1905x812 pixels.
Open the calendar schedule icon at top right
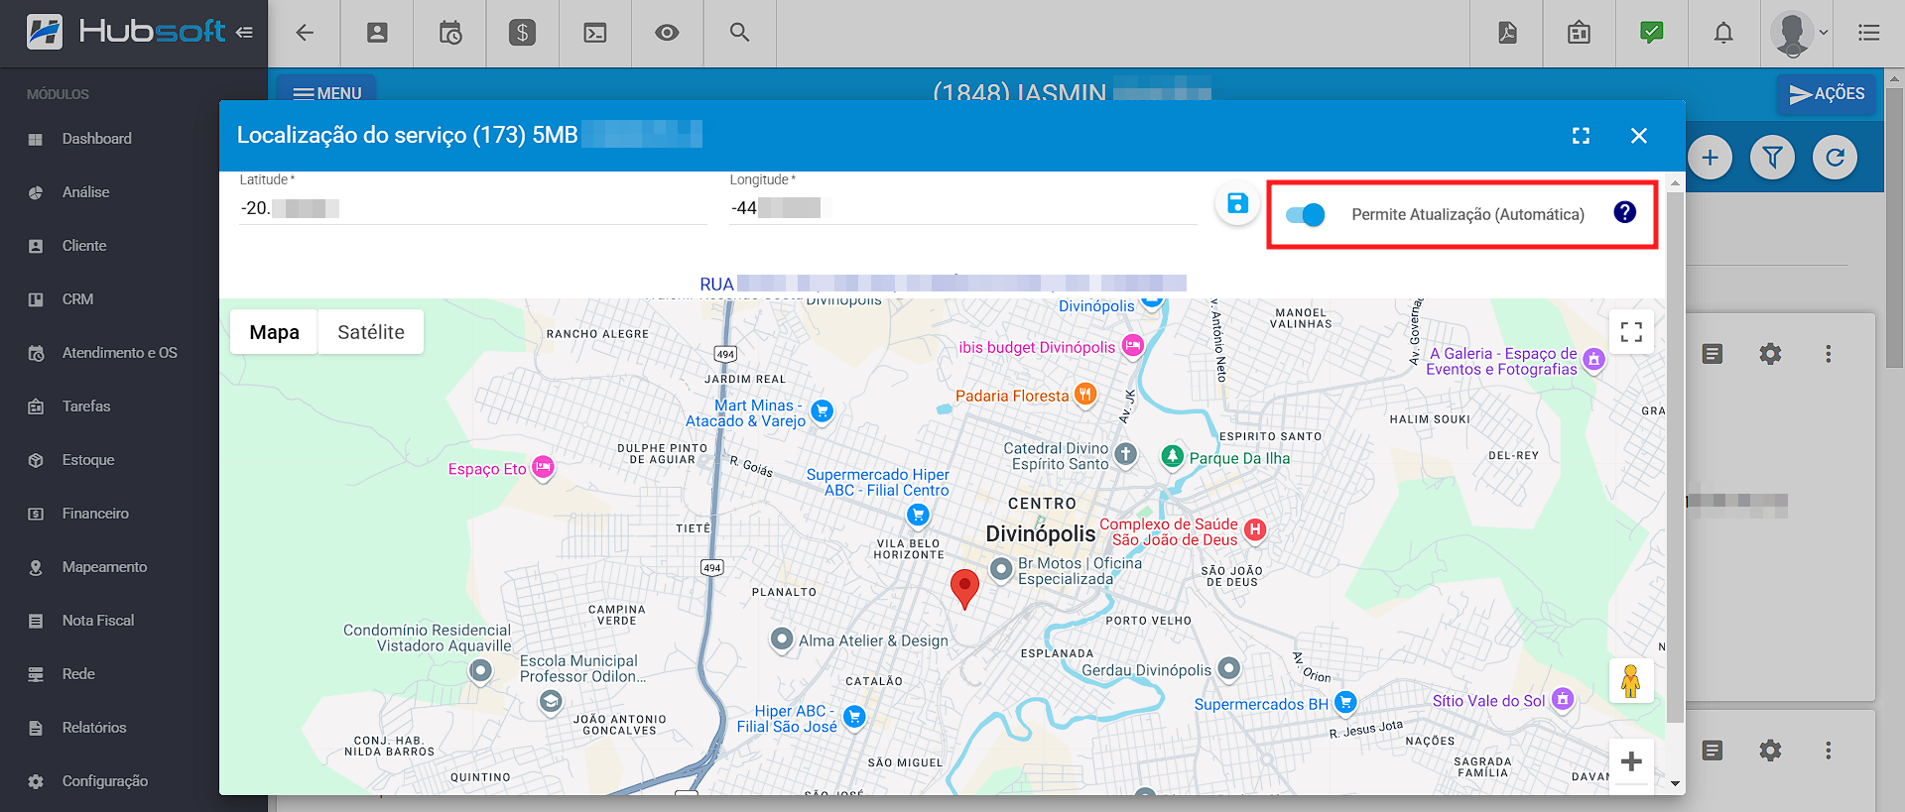(1579, 33)
